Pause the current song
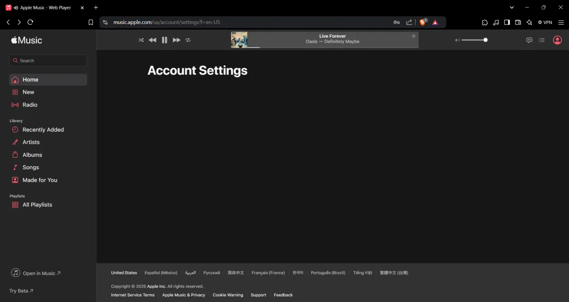Image resolution: width=569 pixels, height=302 pixels. pos(164,40)
